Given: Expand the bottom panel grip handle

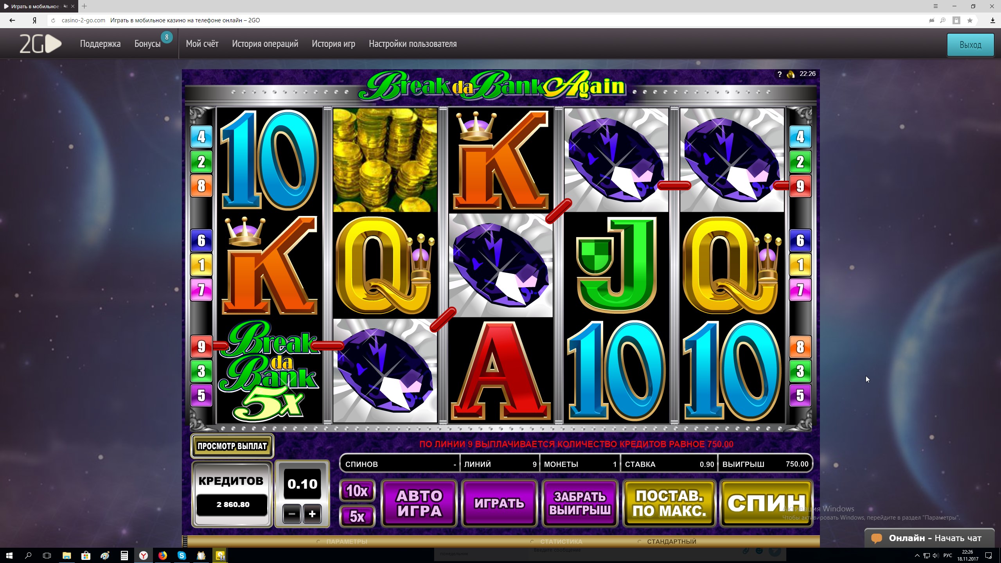Looking at the screenshot, I should (185, 541).
